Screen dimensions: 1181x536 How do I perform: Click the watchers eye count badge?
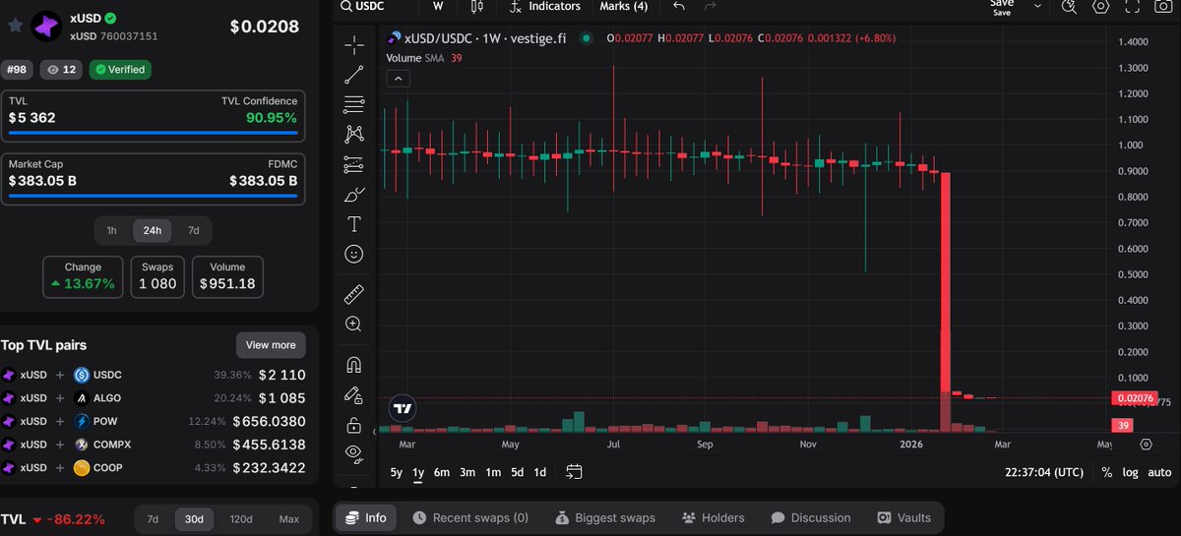pyautogui.click(x=60, y=70)
